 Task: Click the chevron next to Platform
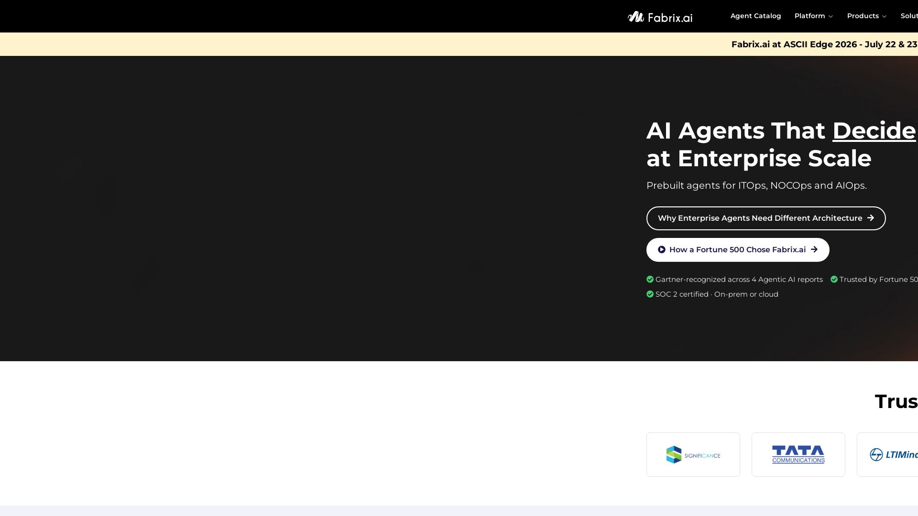831,17
